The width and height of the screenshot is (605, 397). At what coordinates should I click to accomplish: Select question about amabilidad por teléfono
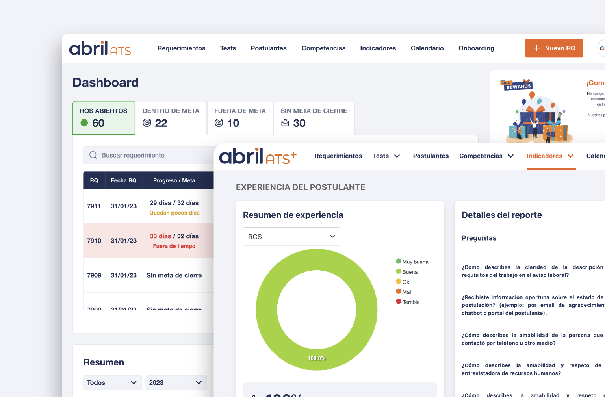[533, 339]
